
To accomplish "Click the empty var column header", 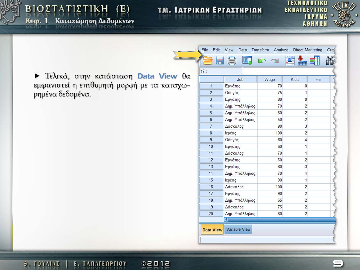I will (318, 80).
